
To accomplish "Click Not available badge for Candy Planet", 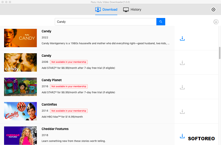I will (x=69, y=87).
